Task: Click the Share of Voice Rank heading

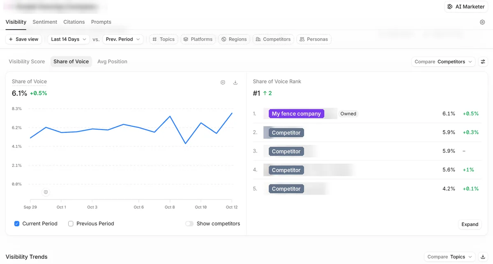Action: tap(277, 82)
